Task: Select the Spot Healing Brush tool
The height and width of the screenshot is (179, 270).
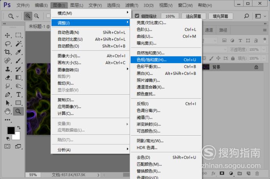Action: click(x=7, y=60)
